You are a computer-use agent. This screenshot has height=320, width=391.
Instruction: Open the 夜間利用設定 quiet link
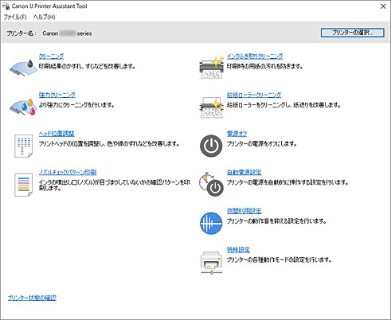pos(244,211)
